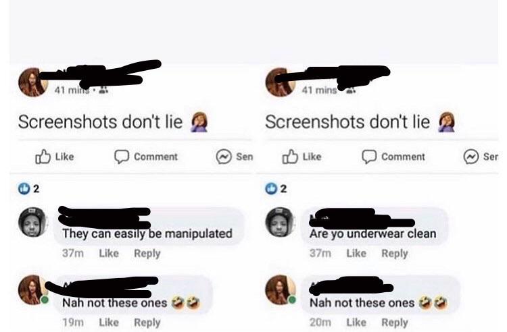The height and width of the screenshot is (332, 507).
Task: Open left post author's profile picture
Action: point(32,82)
